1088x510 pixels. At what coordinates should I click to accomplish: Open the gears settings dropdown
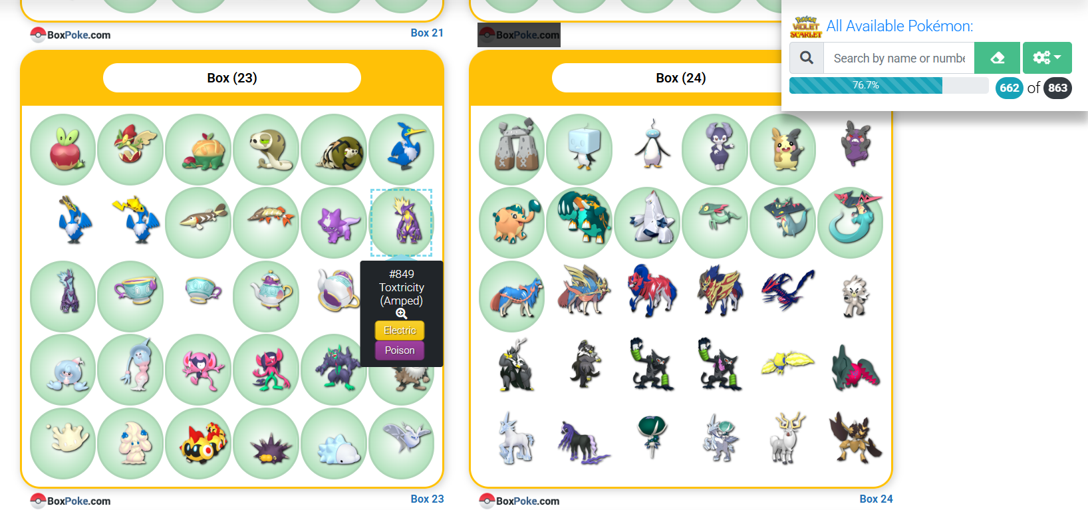(x=1047, y=58)
